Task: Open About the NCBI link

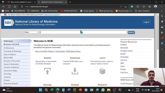Action: pos(41,51)
